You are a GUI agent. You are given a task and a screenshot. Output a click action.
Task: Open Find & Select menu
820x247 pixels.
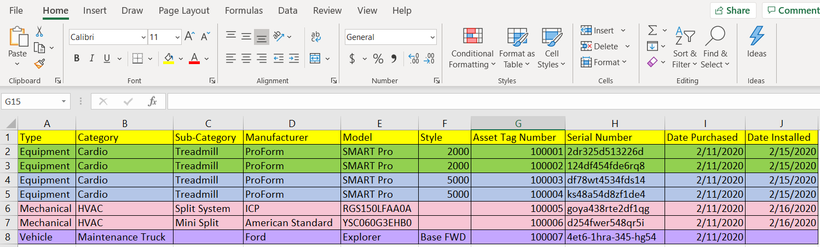pos(715,48)
